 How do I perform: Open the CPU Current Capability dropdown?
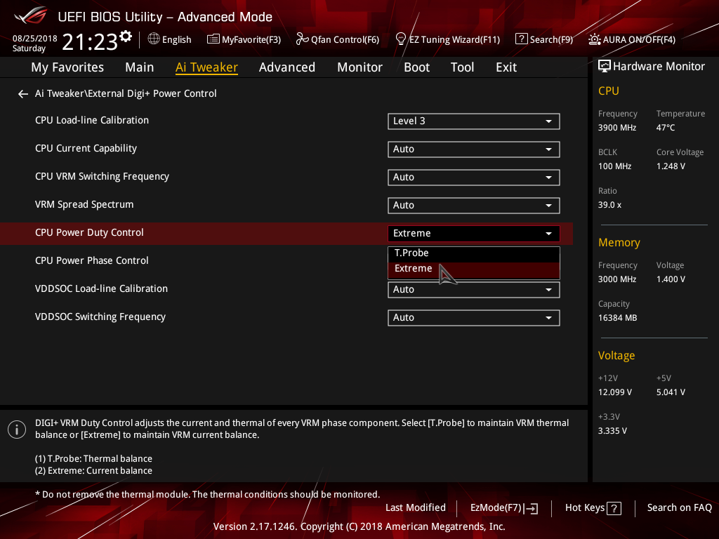(x=474, y=149)
